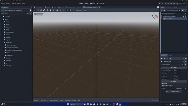The height and width of the screenshot is (106, 188).
Task: Click the Inspector new resource icon
Action: 162,59
